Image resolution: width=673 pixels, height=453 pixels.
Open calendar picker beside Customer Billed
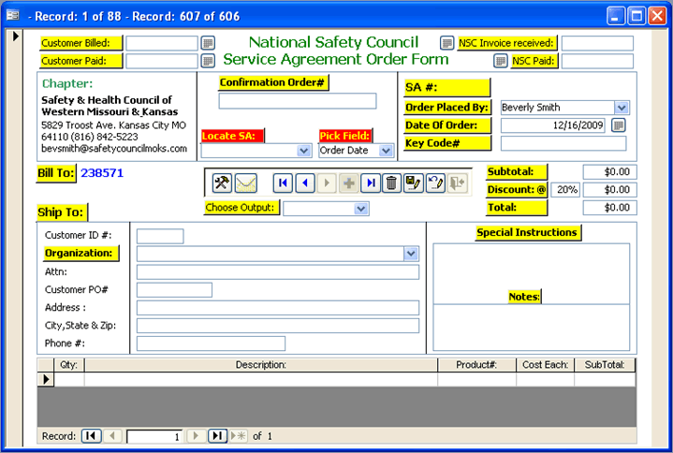[208, 43]
